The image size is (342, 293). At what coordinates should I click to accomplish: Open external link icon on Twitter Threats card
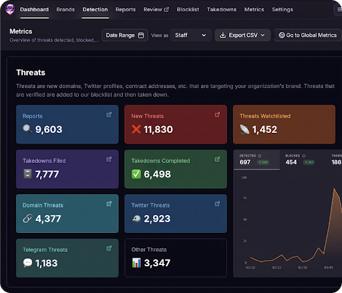click(x=217, y=204)
